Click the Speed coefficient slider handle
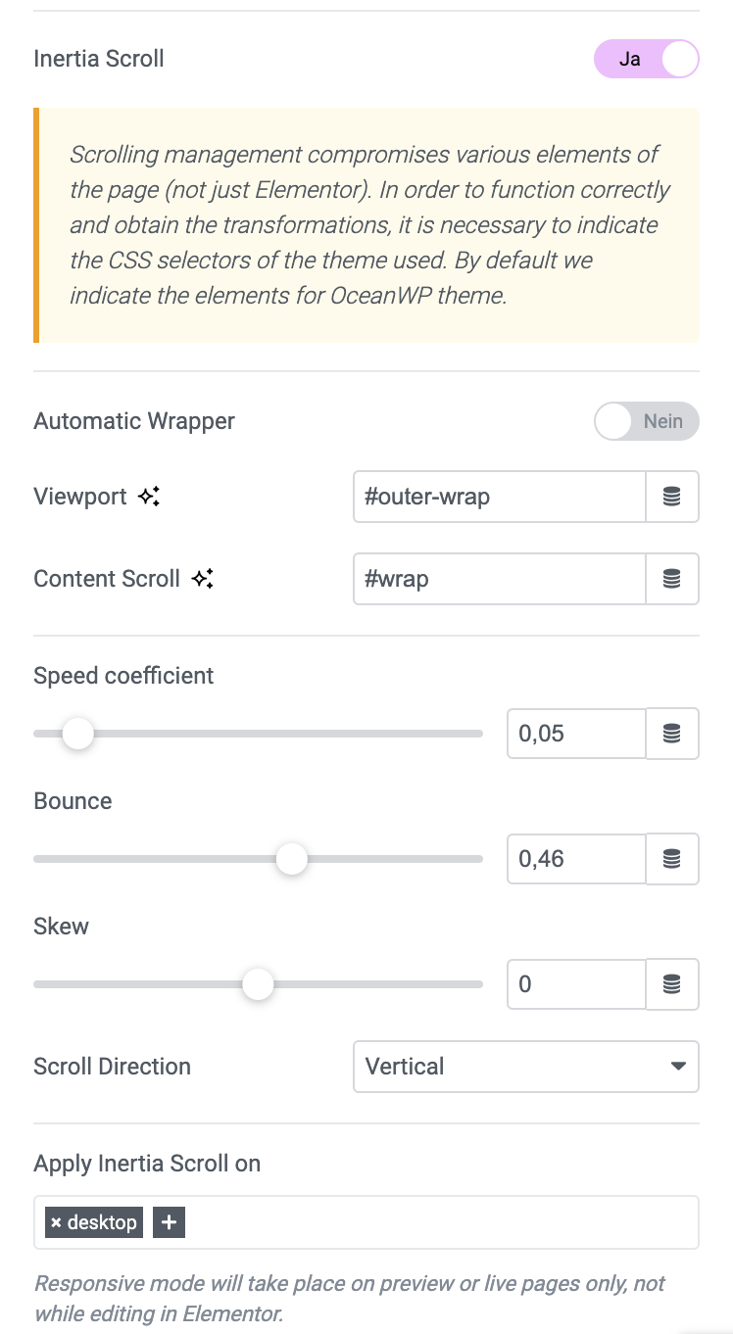This screenshot has width=733, height=1334. 77,734
